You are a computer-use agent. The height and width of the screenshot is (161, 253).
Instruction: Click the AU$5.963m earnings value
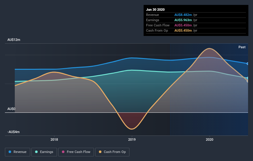tap(183, 20)
